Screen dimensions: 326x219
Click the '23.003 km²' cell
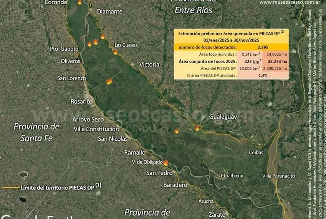coord(250,68)
